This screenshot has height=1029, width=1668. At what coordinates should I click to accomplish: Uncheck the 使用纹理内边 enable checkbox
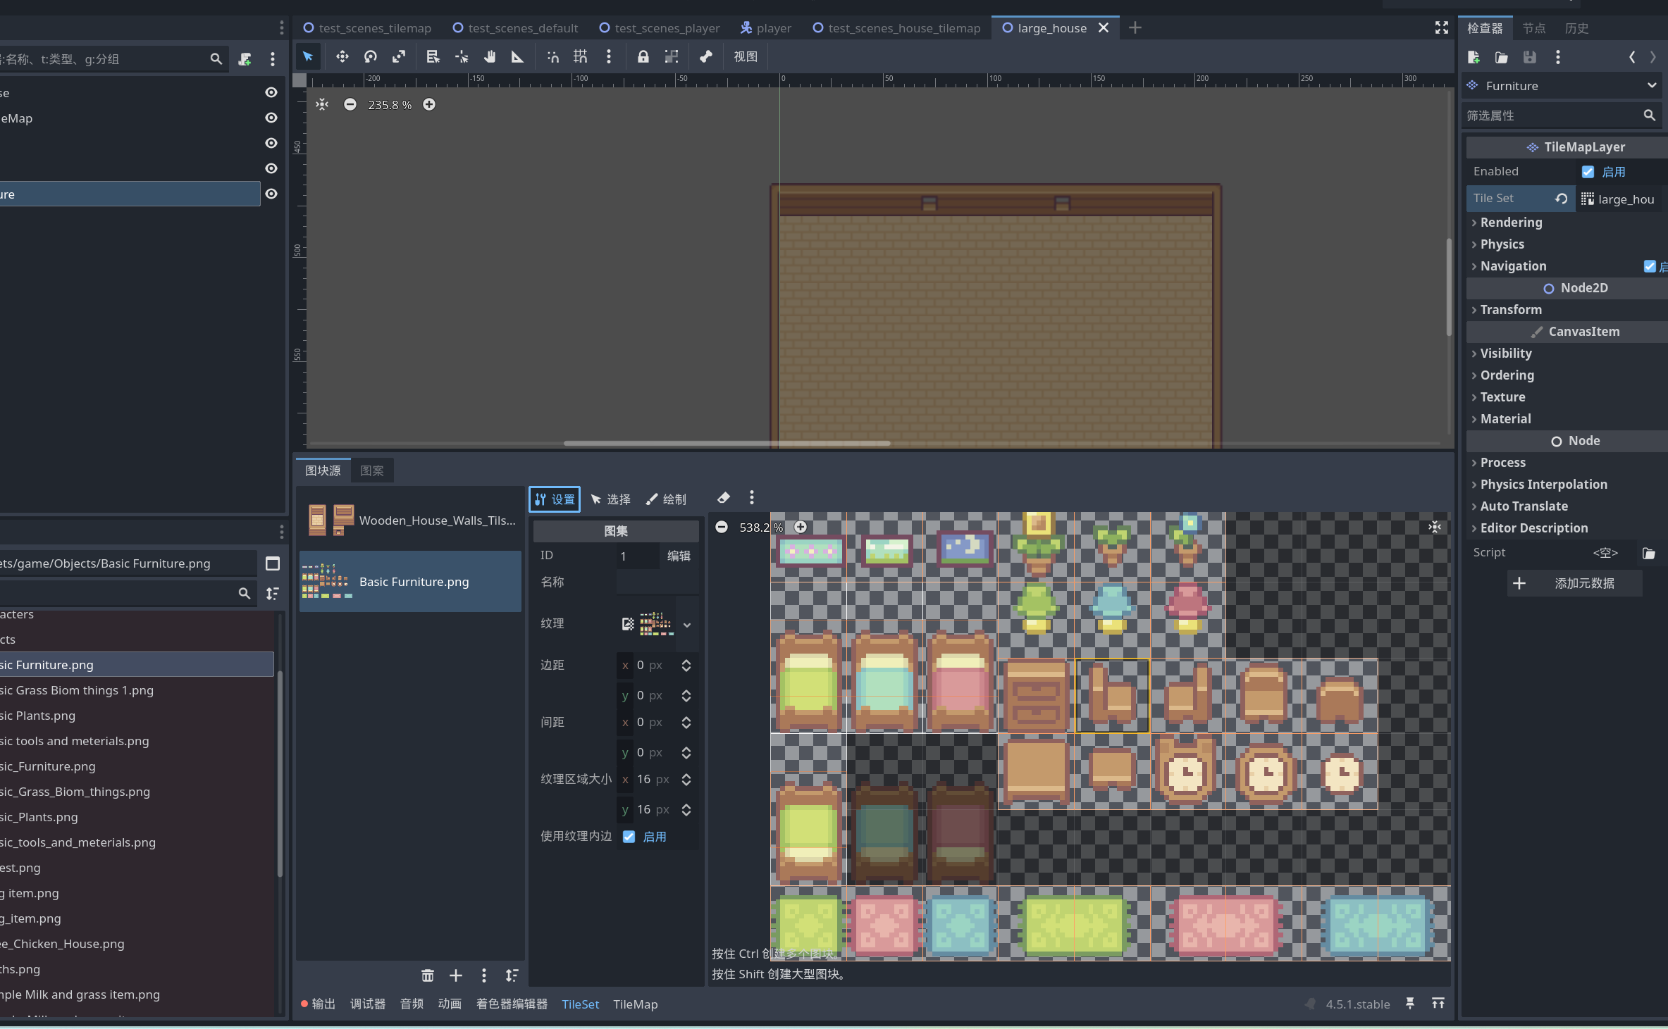click(x=629, y=837)
